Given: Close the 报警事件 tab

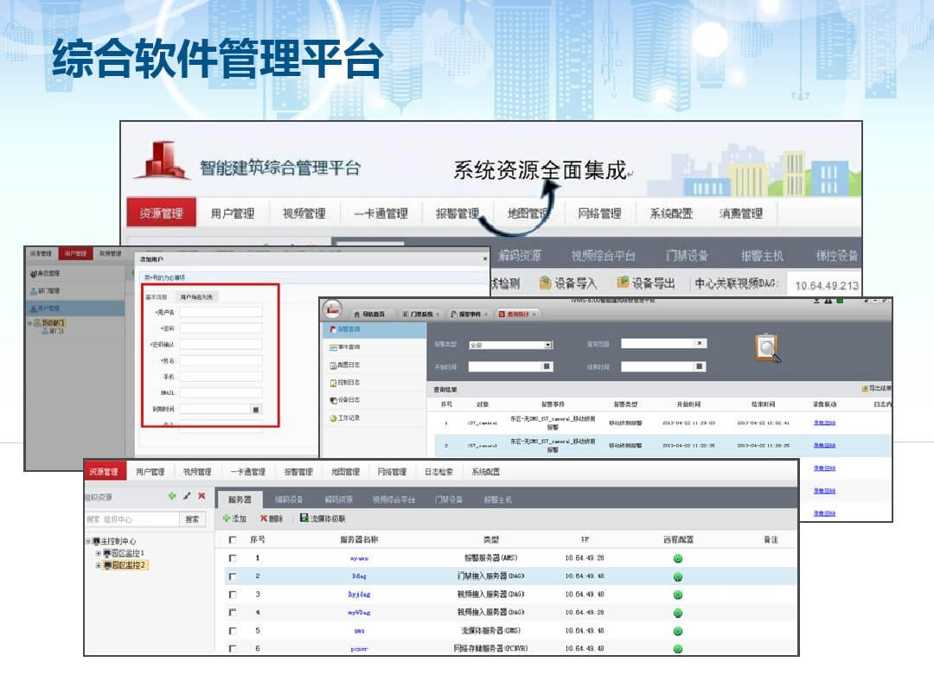Looking at the screenshot, I should tap(486, 314).
